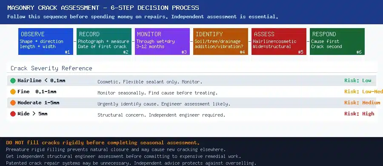
Task: Click 'Cosmetic. Flexible sealant only. Monitor.' text
Action: point(150,82)
